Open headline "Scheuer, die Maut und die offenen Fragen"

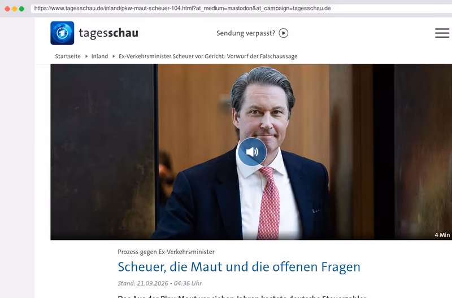coord(239,267)
